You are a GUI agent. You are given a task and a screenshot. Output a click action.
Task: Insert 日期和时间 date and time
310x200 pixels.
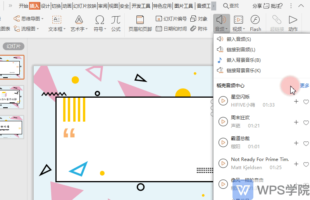click(x=171, y=29)
